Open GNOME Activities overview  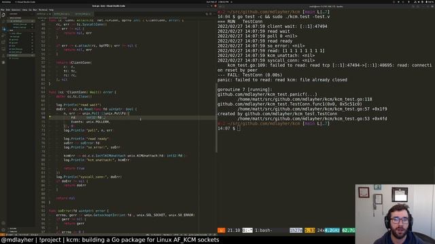(x=6, y=1)
